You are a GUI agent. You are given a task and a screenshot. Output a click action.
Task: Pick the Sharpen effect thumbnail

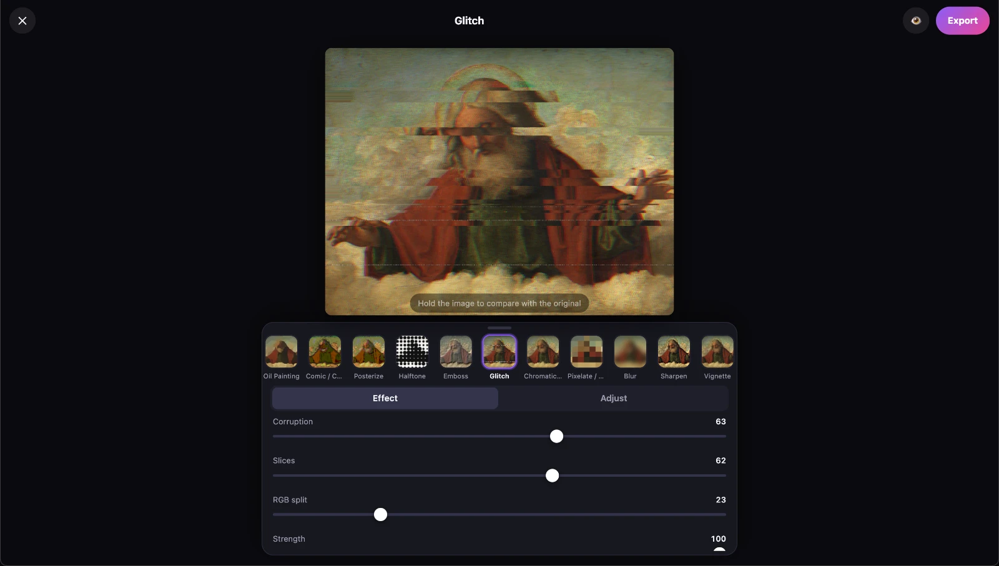(674, 351)
